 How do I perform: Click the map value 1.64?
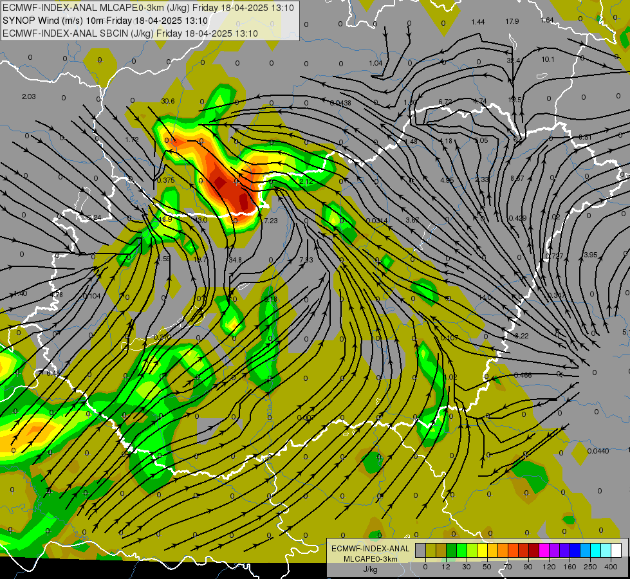(x=547, y=20)
